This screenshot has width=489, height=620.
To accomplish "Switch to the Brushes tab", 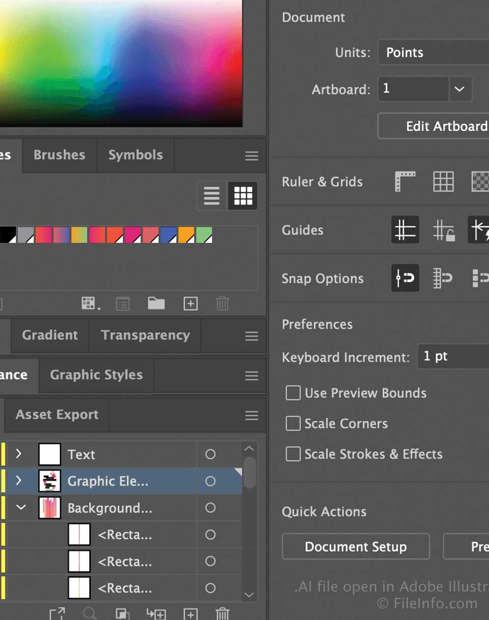I will [x=59, y=155].
